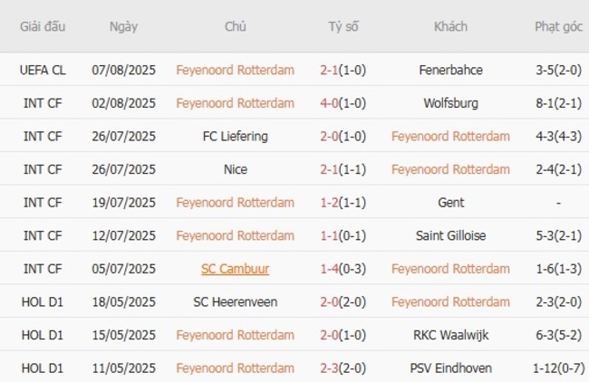The image size is (589, 382).
Task: Select the RKC Waalwijk team name
Action: (450, 335)
